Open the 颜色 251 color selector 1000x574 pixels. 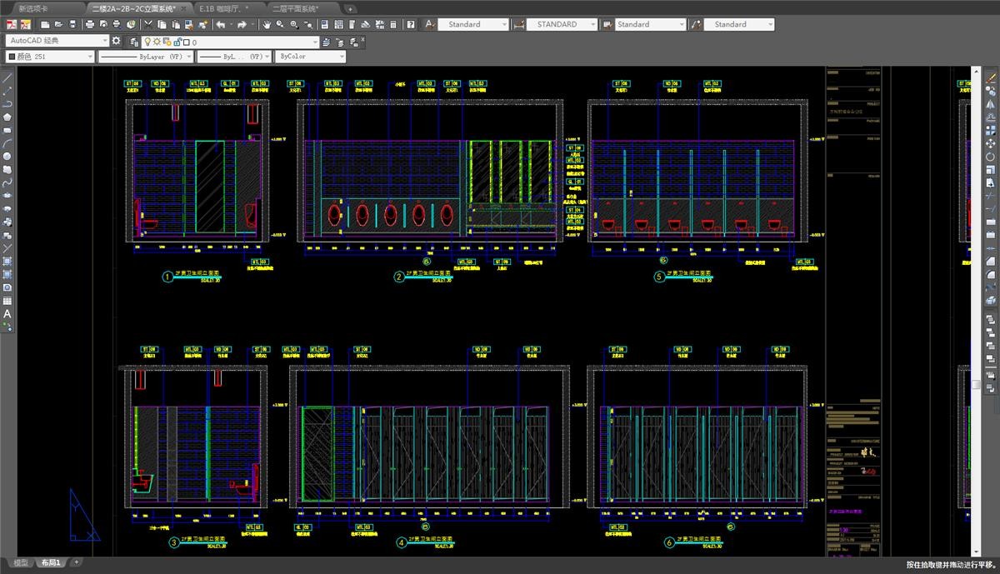(49, 57)
